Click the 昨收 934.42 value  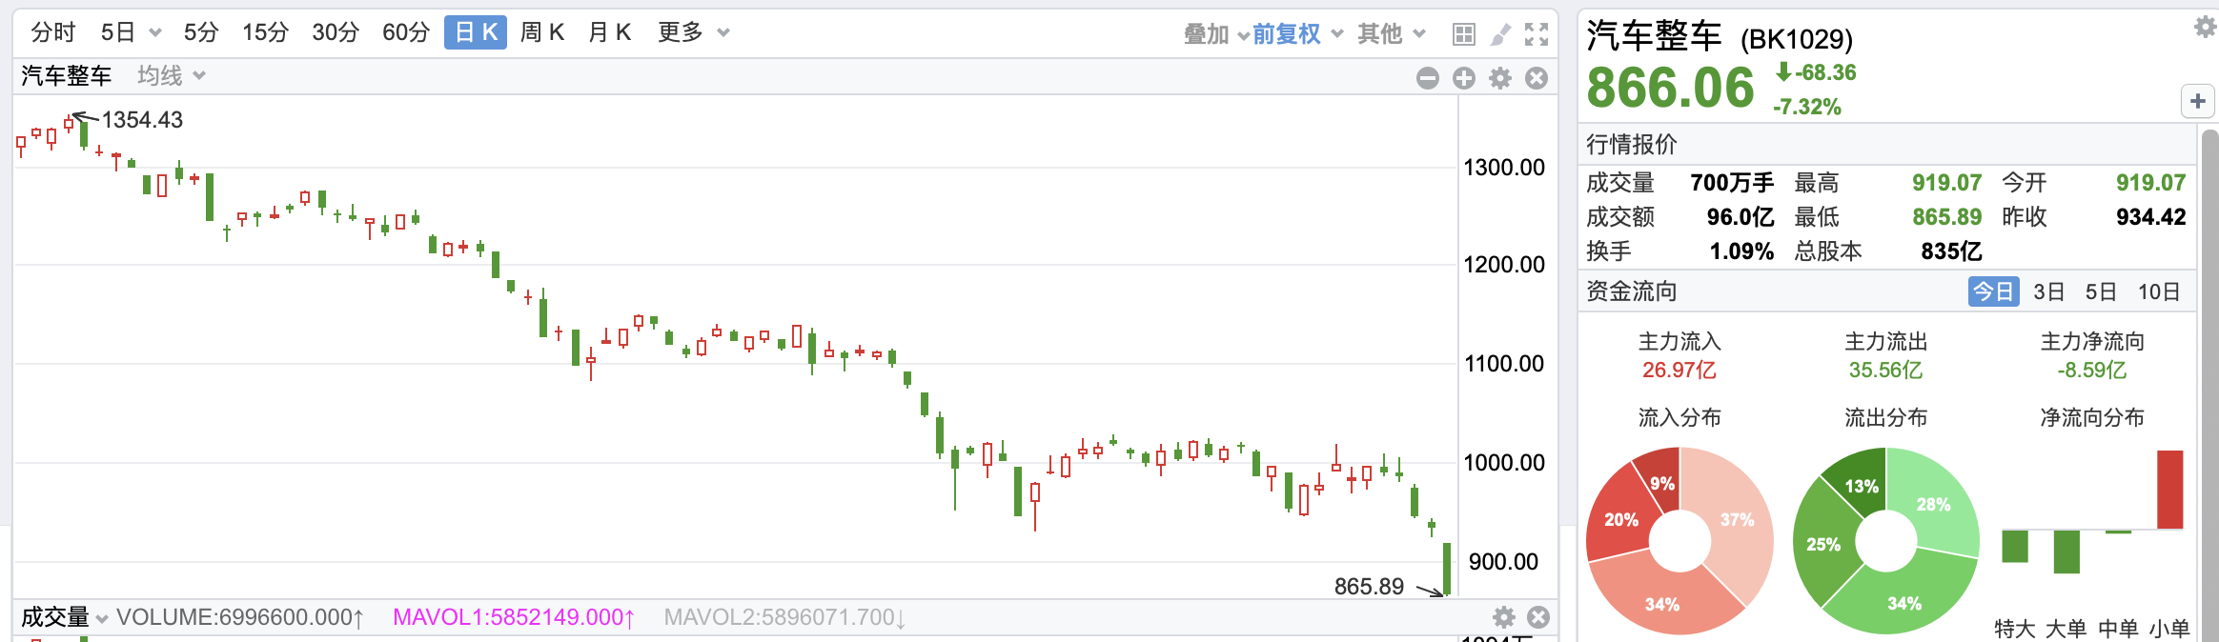coord(2151,217)
